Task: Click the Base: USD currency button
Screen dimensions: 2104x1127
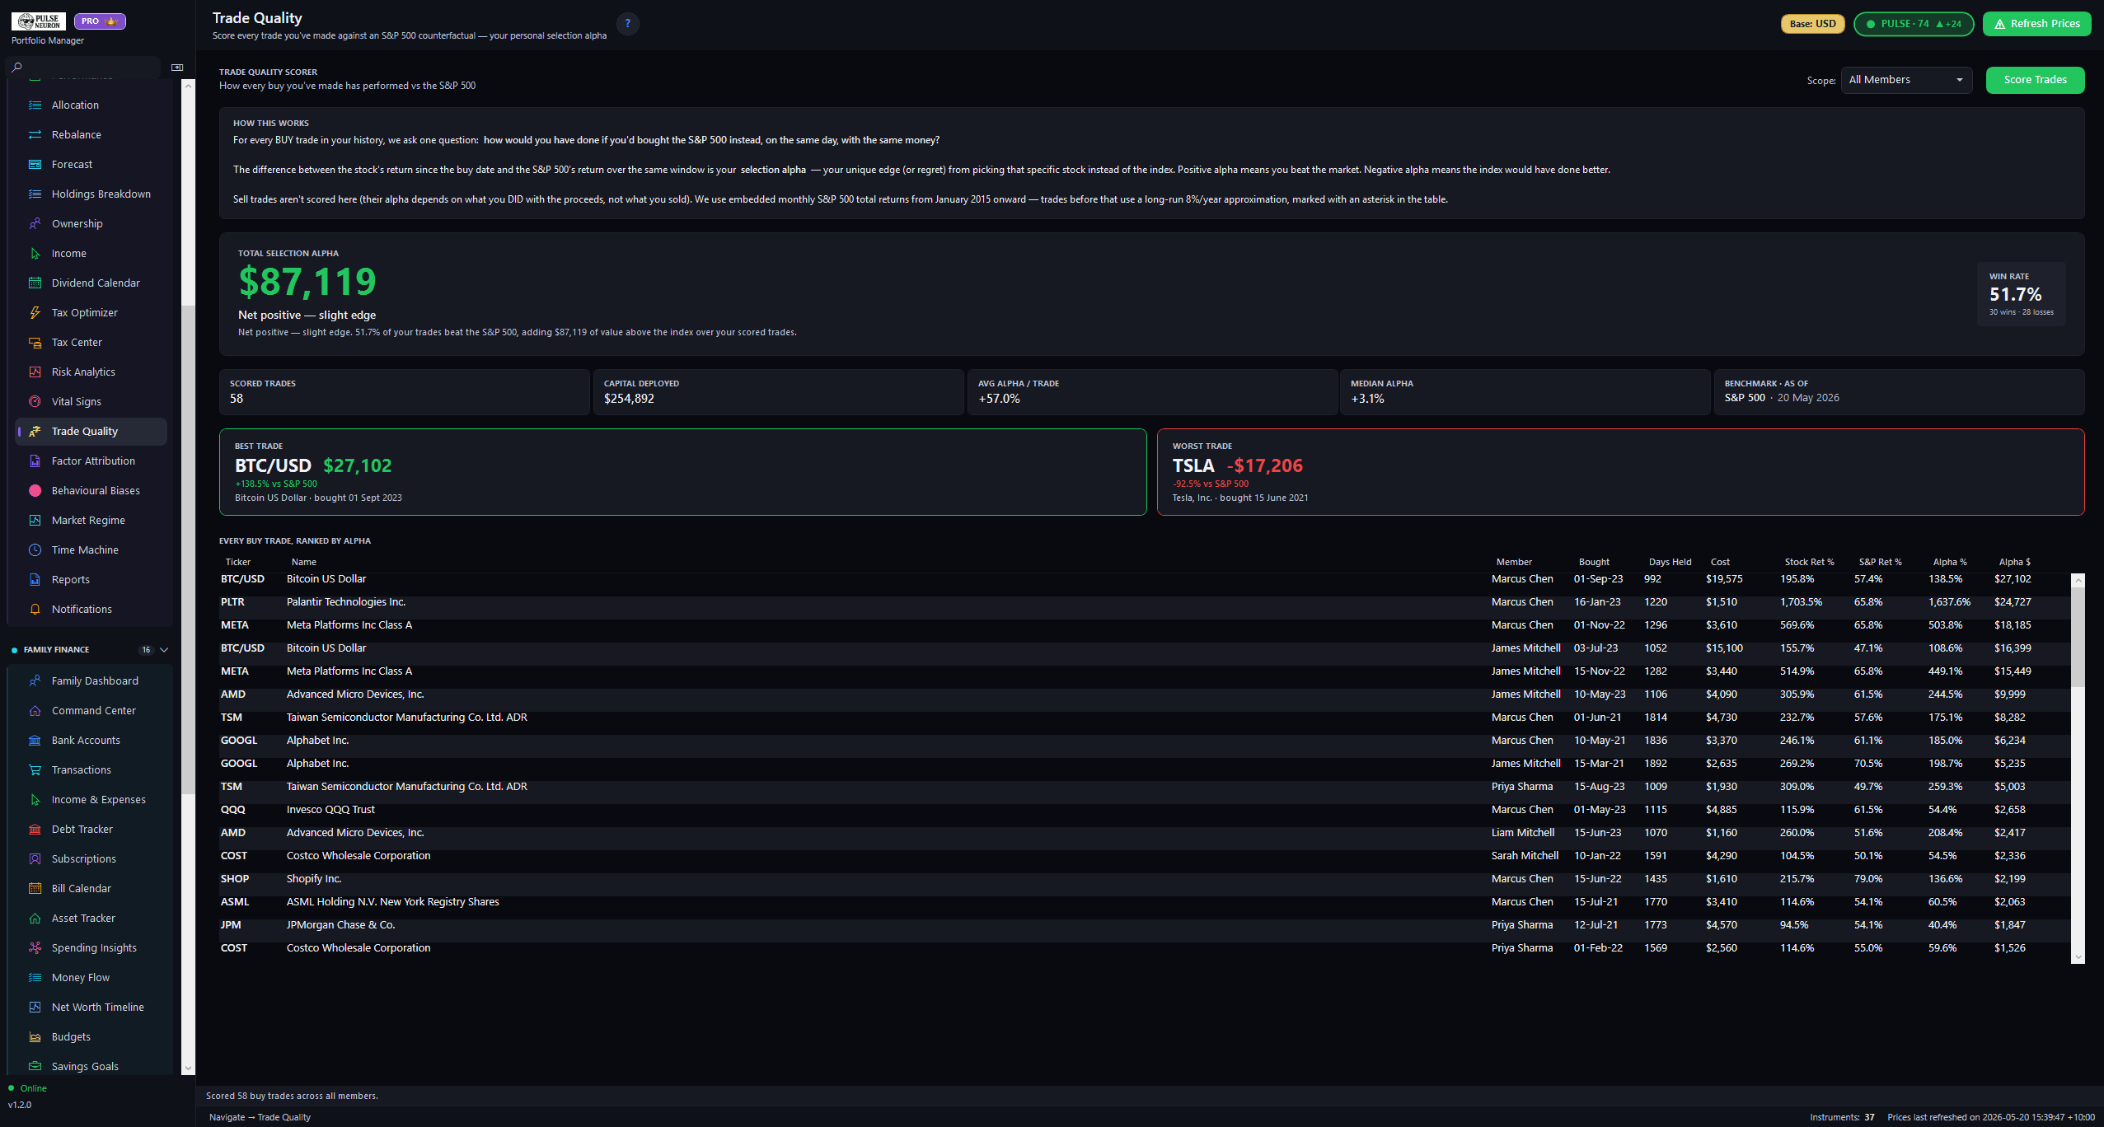Action: point(1812,24)
